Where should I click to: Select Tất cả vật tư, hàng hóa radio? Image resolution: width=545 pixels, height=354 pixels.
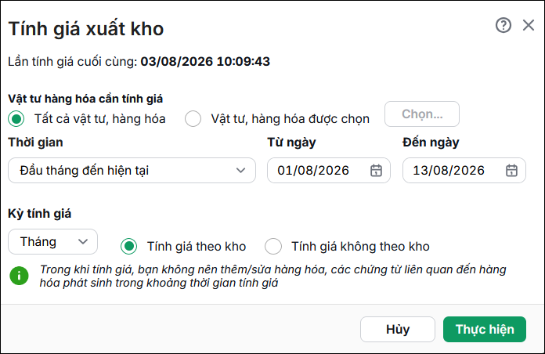click(16, 119)
